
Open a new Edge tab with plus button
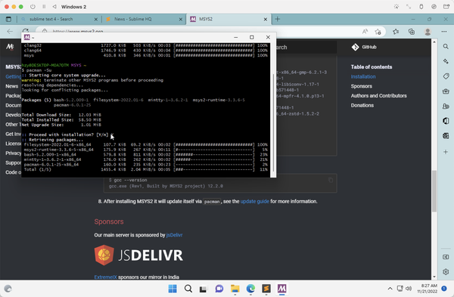278,19
